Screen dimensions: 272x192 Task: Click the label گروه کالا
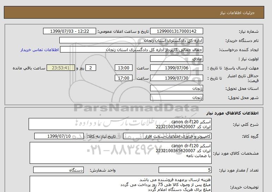pyautogui.click(x=250, y=136)
